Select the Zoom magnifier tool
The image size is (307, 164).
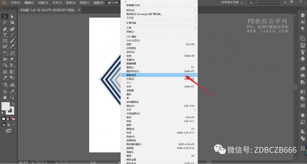12,97
